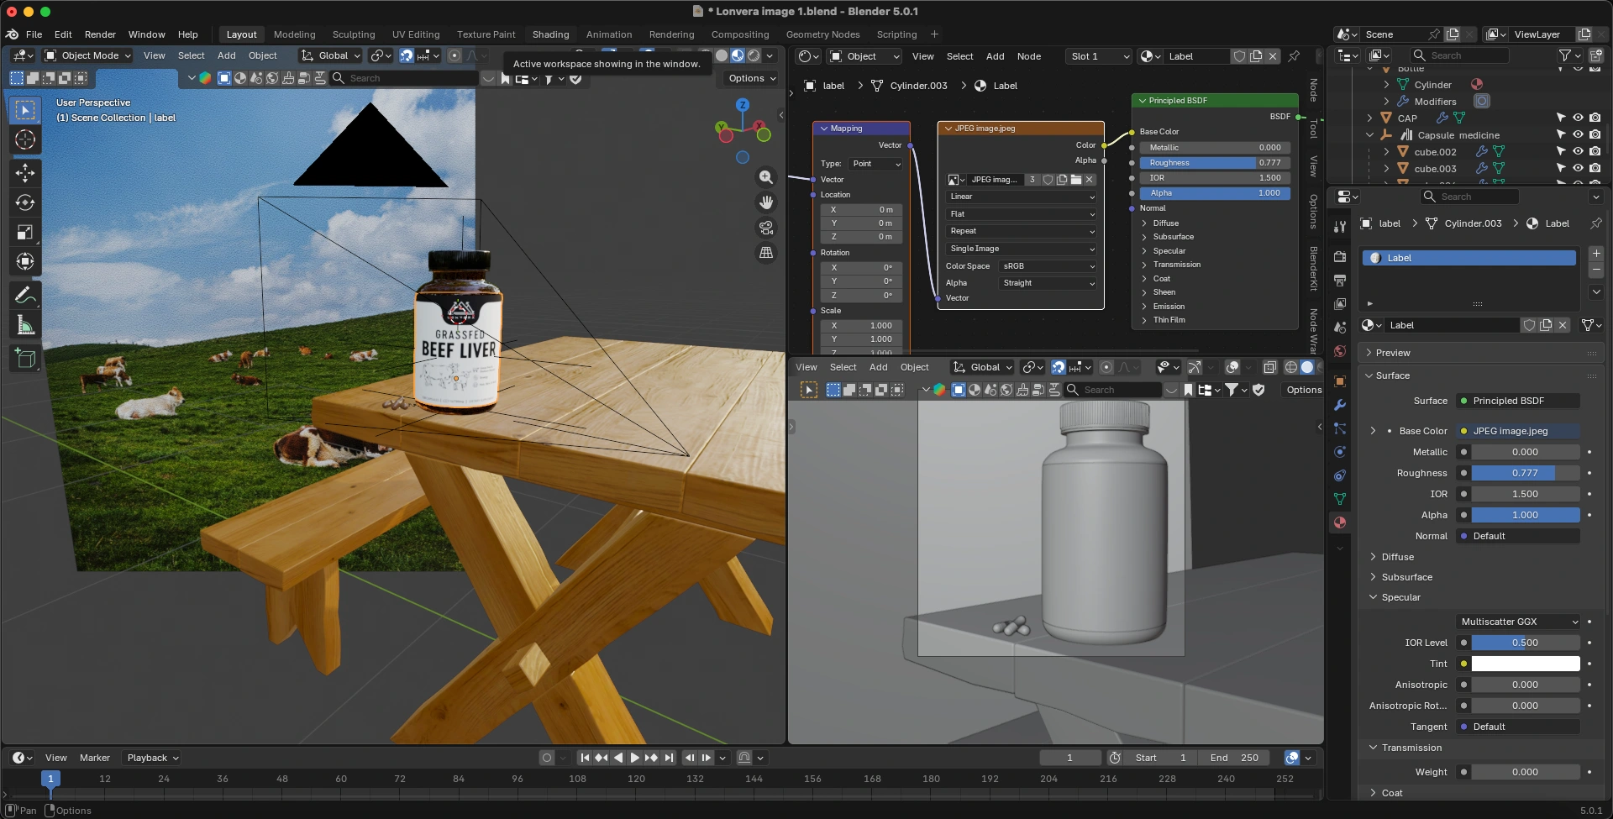
Task: Click the Roughness slider in properties panel
Action: pos(1525,473)
